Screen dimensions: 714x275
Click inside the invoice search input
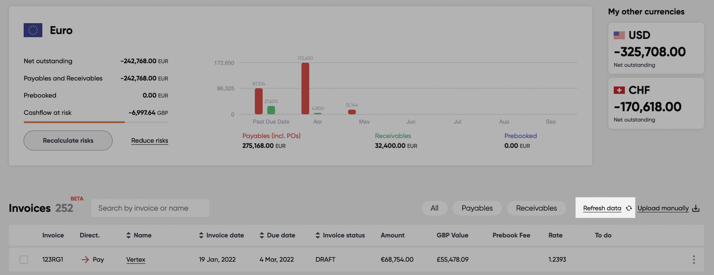coord(150,208)
